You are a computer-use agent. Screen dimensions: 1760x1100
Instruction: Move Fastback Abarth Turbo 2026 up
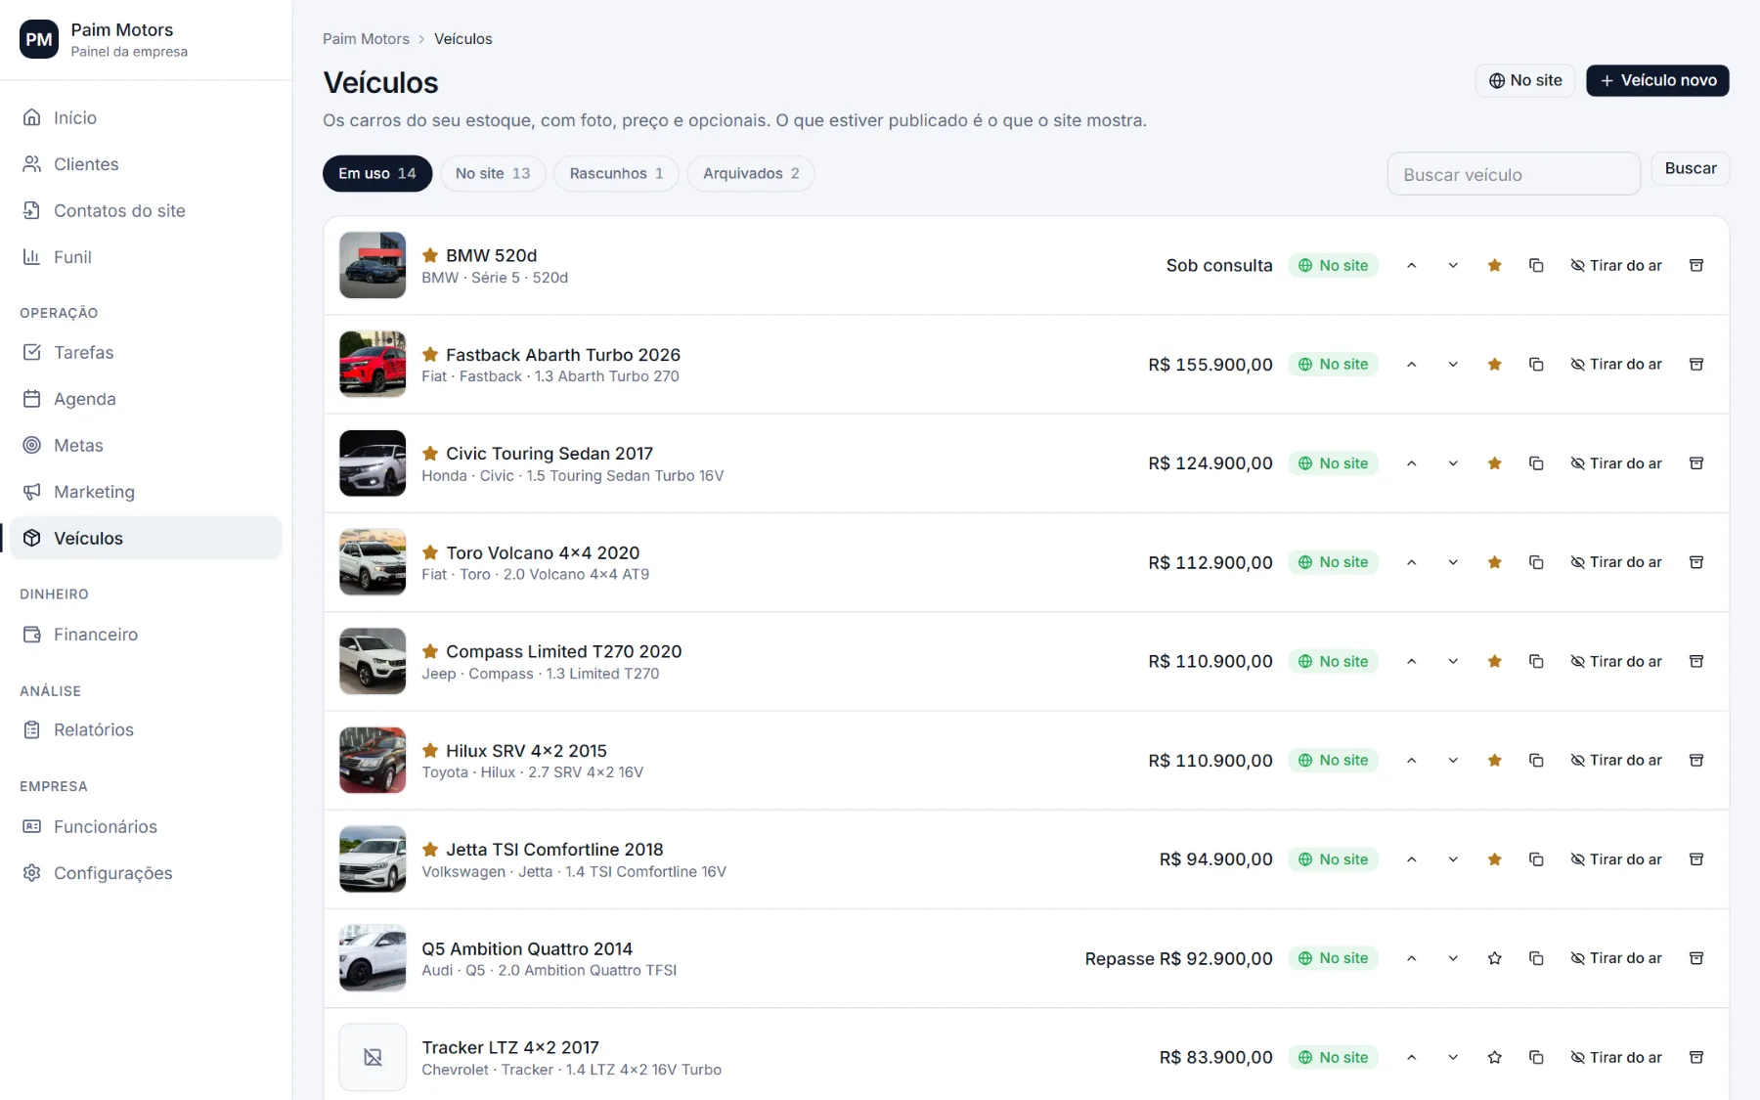tap(1411, 365)
